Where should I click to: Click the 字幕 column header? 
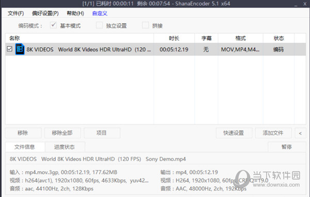click(206, 38)
